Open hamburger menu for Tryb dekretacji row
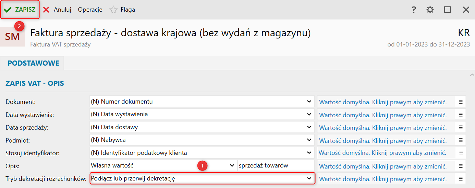 pos(461,178)
